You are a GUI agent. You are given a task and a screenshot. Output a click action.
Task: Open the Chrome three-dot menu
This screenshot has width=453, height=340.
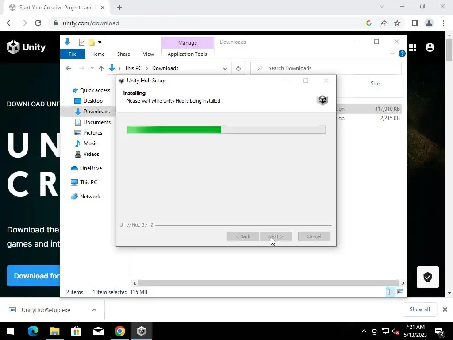(x=443, y=23)
